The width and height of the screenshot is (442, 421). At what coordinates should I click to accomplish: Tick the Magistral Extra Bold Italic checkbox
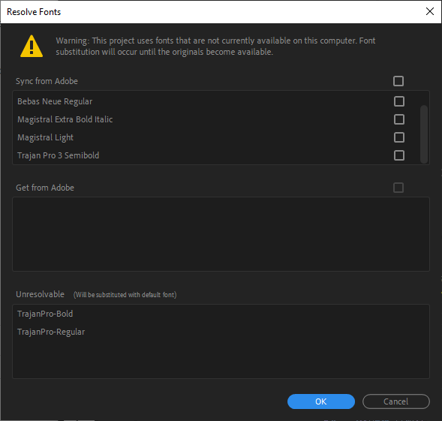399,119
